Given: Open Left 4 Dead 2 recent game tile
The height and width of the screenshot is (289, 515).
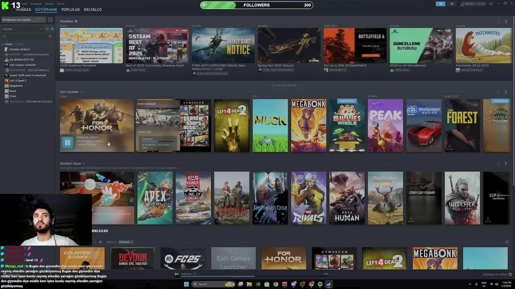Looking at the screenshot, I should coord(232,126).
